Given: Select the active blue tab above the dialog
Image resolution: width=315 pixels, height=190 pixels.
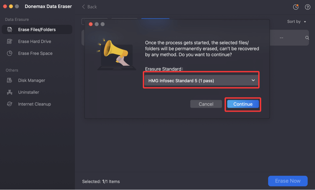Looking at the screenshot, I should (155, 19).
